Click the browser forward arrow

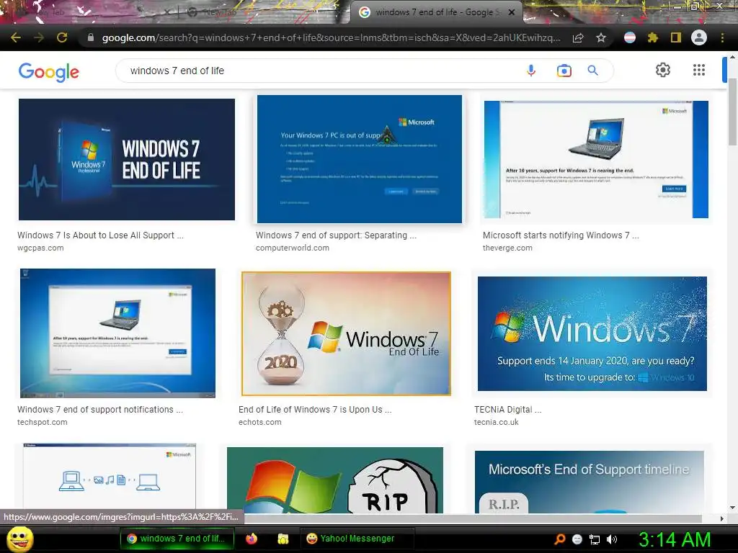point(39,37)
